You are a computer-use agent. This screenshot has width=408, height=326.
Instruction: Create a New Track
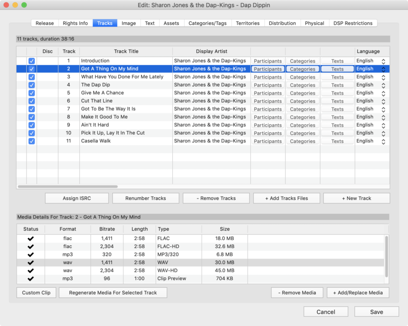[357, 198]
